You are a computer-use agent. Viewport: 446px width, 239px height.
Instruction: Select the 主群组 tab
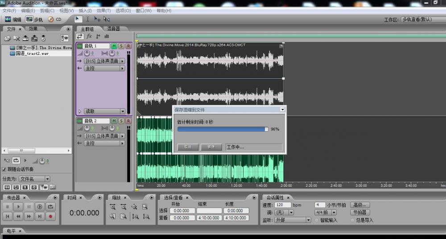[x=87, y=29]
